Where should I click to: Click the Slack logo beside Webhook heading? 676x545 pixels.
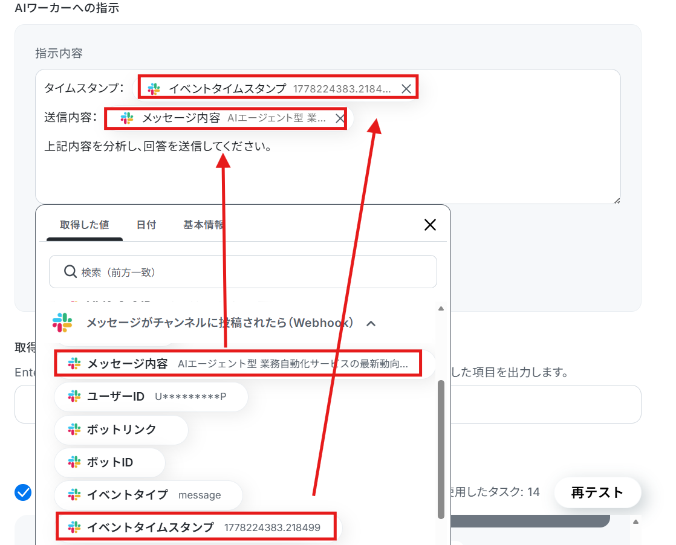[62, 323]
